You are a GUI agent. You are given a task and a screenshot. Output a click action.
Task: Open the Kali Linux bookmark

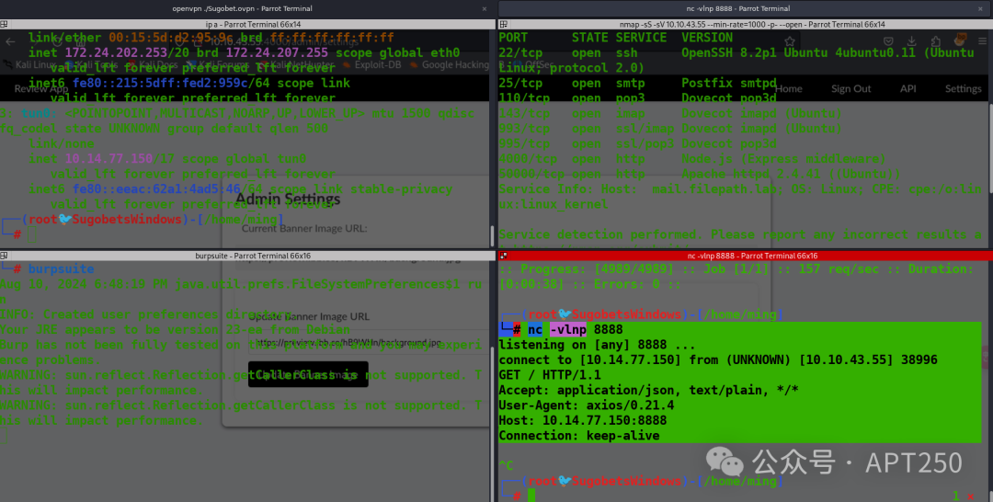pyautogui.click(x=29, y=64)
